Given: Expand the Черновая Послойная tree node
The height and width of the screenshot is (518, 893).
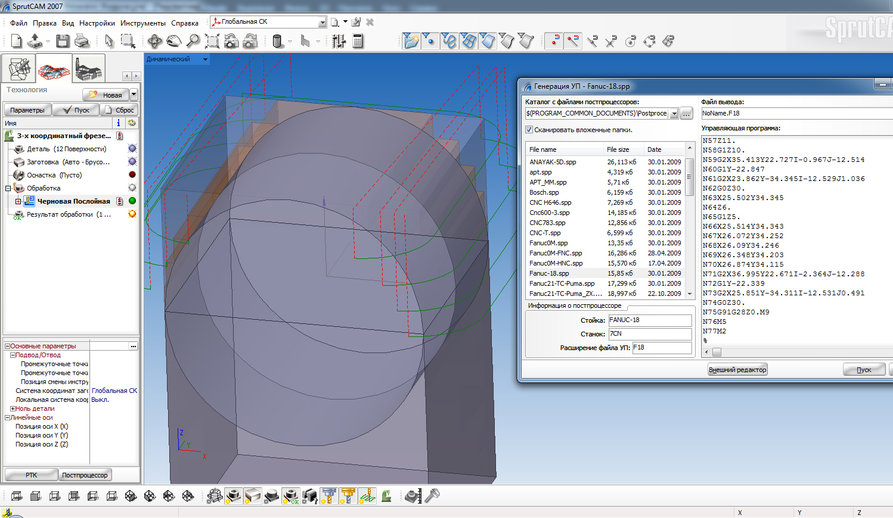Looking at the screenshot, I should pos(18,201).
